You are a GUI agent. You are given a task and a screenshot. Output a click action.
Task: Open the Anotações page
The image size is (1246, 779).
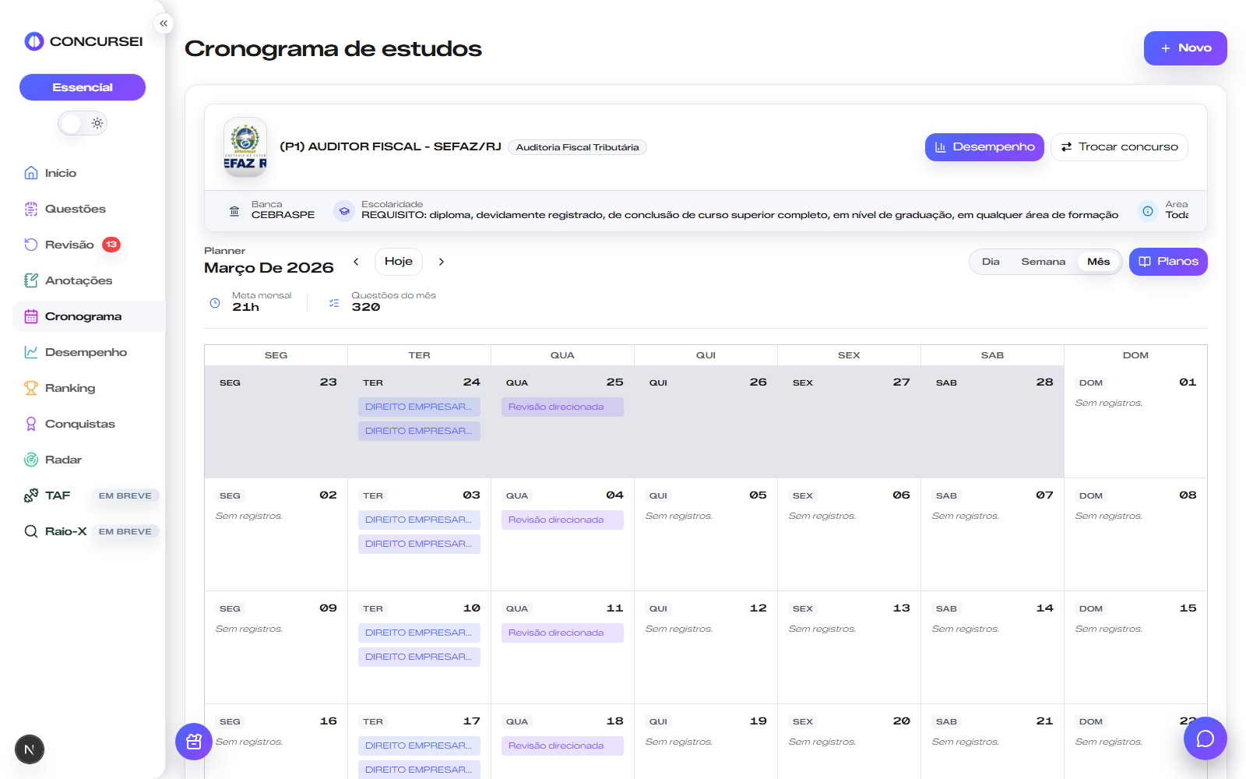(x=79, y=280)
